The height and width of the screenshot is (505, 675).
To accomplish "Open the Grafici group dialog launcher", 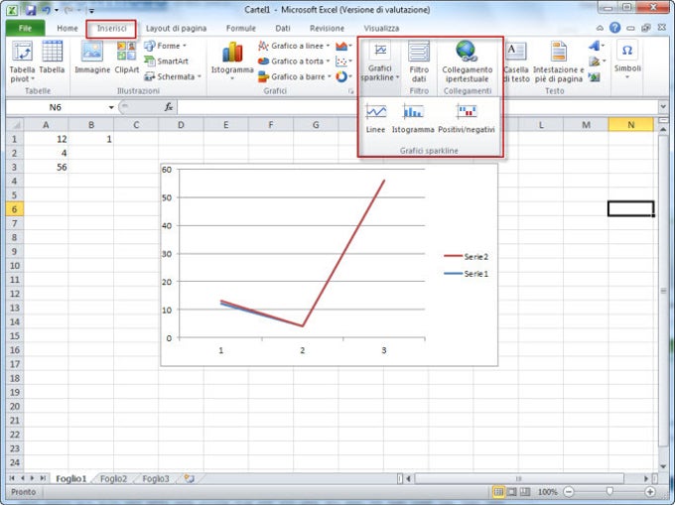I will coord(350,91).
